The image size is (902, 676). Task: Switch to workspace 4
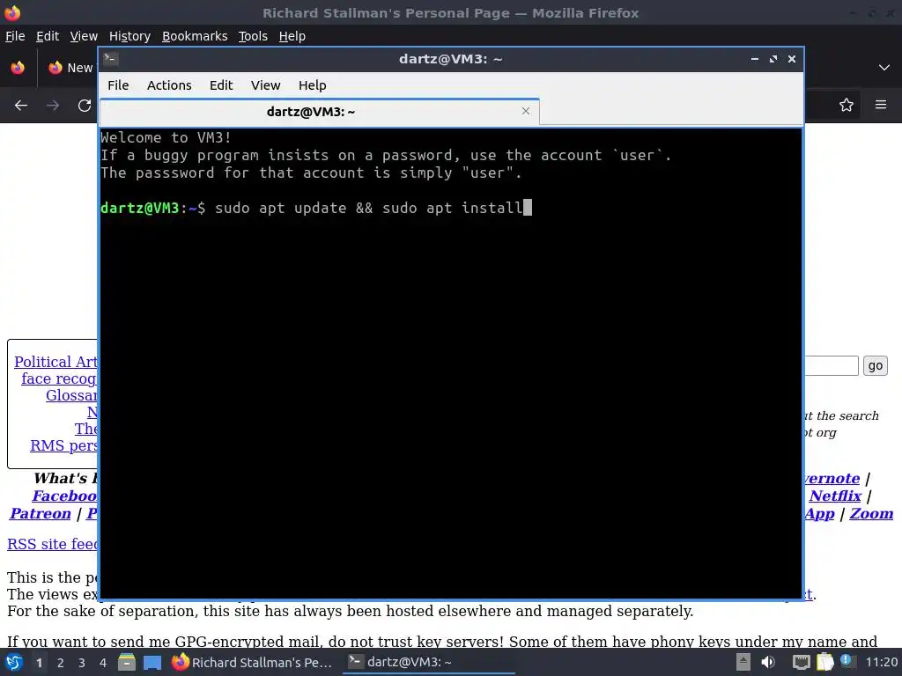tap(103, 663)
